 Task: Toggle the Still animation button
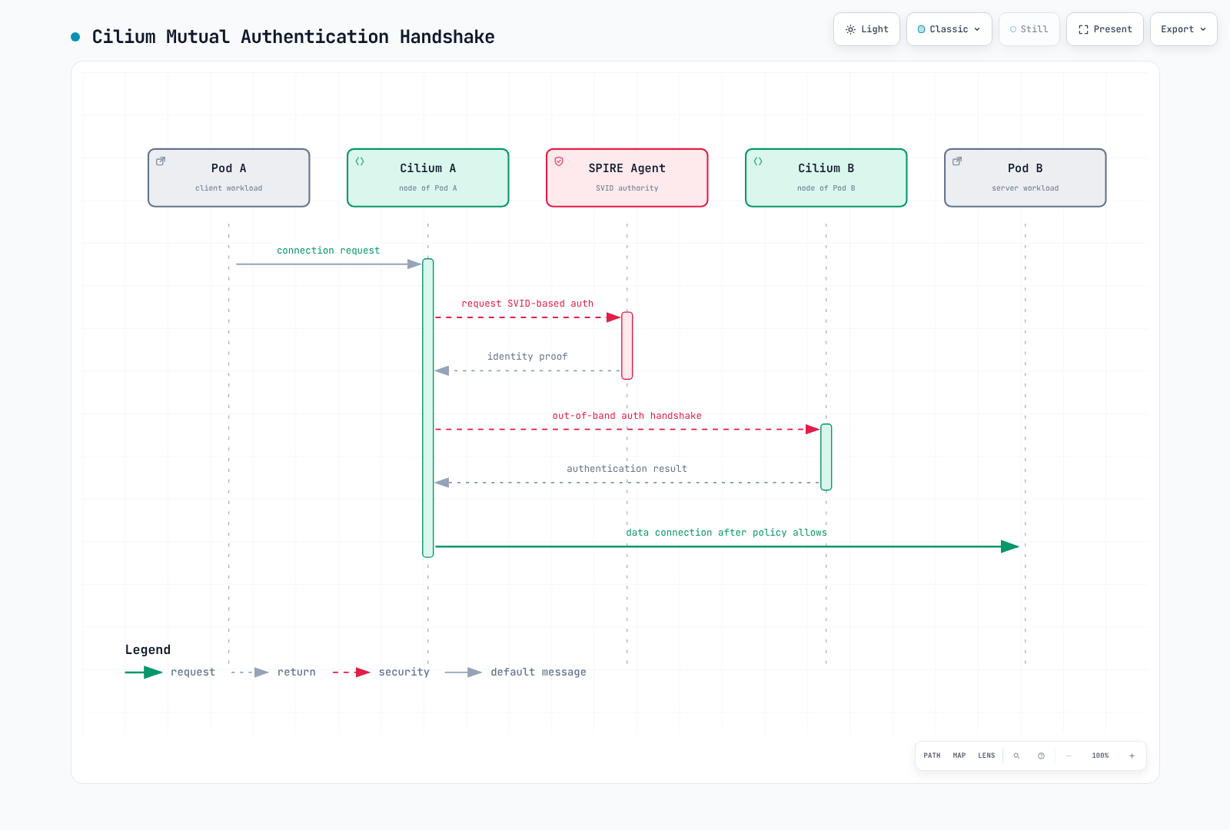[1029, 29]
